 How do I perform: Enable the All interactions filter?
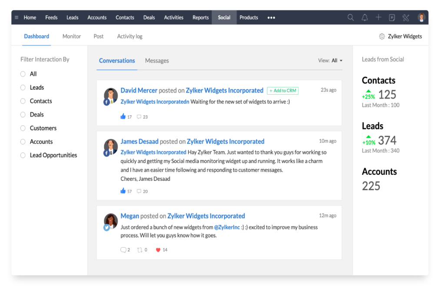tap(22, 74)
